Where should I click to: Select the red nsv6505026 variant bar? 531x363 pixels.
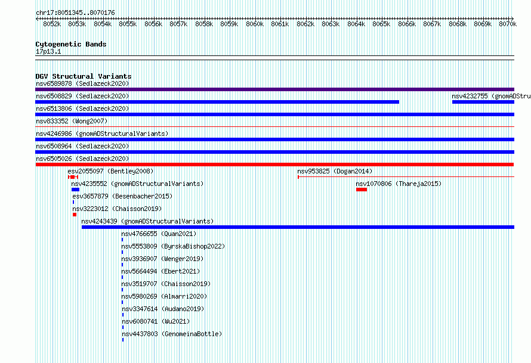274,165
